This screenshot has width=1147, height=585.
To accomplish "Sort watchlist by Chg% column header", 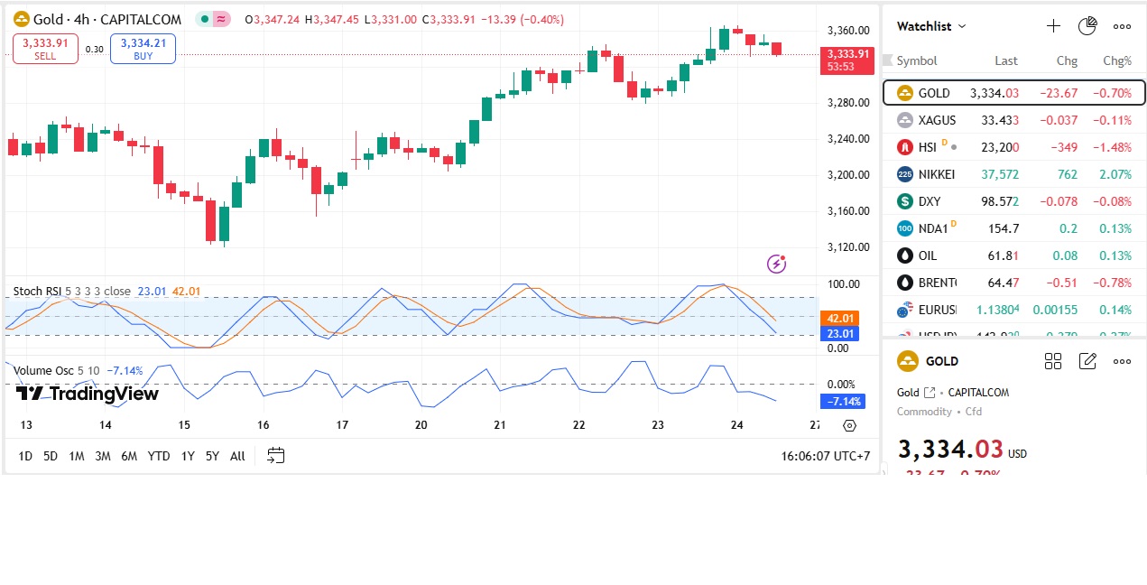I will pyautogui.click(x=1117, y=60).
